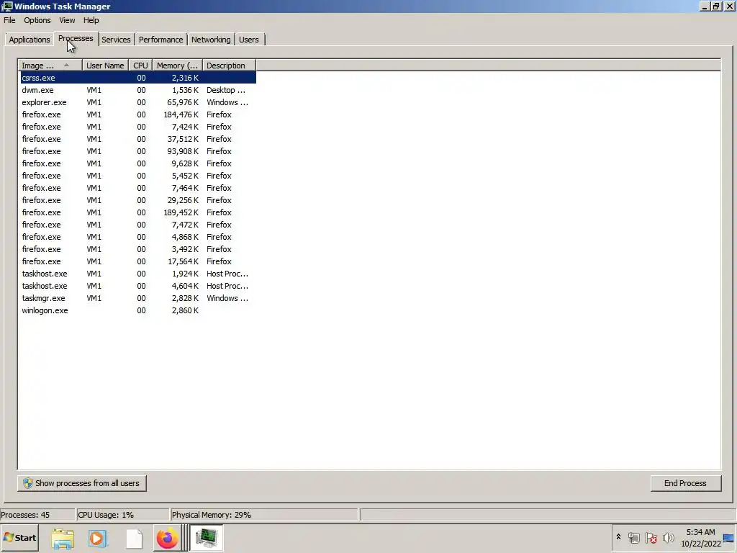
Task: Open the Start menu
Action: click(x=19, y=537)
